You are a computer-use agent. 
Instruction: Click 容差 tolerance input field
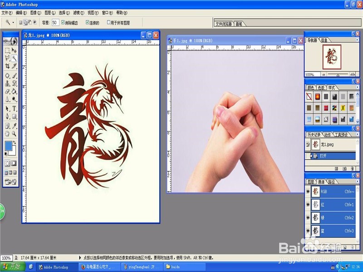coord(55,22)
